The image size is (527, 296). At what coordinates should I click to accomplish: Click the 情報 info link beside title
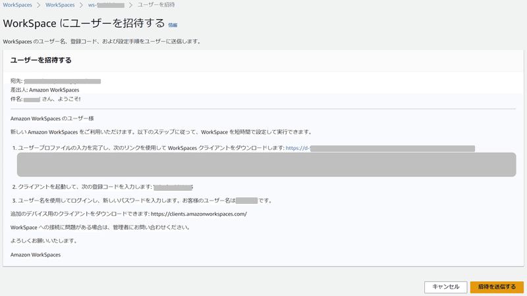point(173,25)
